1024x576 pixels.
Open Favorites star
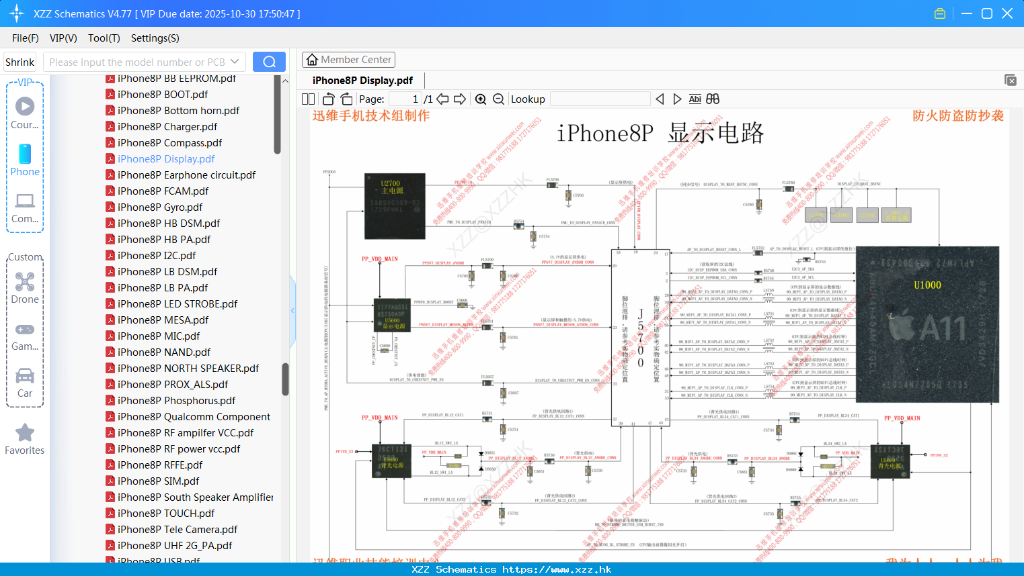(x=25, y=440)
